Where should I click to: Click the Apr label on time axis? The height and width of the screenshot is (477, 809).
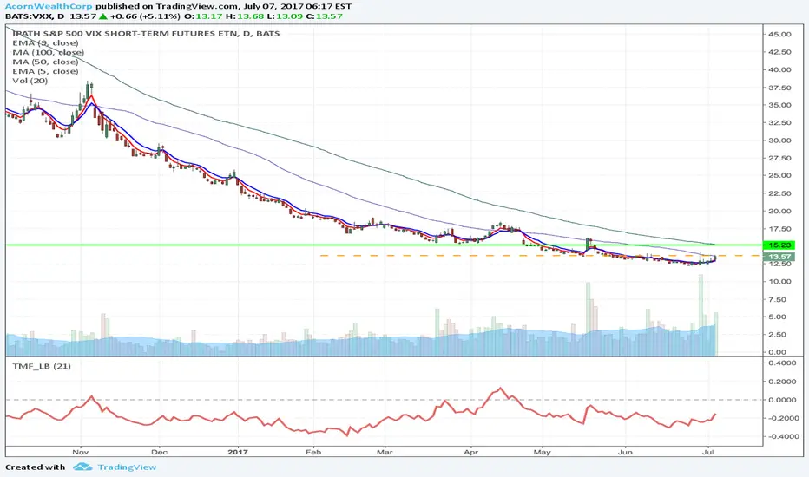point(471,452)
